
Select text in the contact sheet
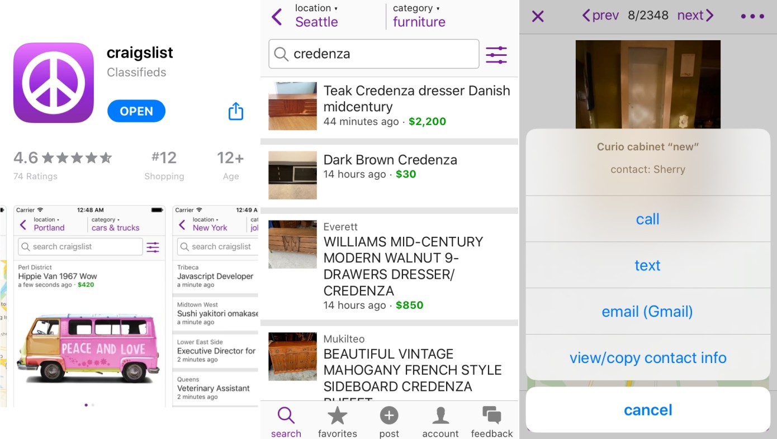tap(647, 265)
